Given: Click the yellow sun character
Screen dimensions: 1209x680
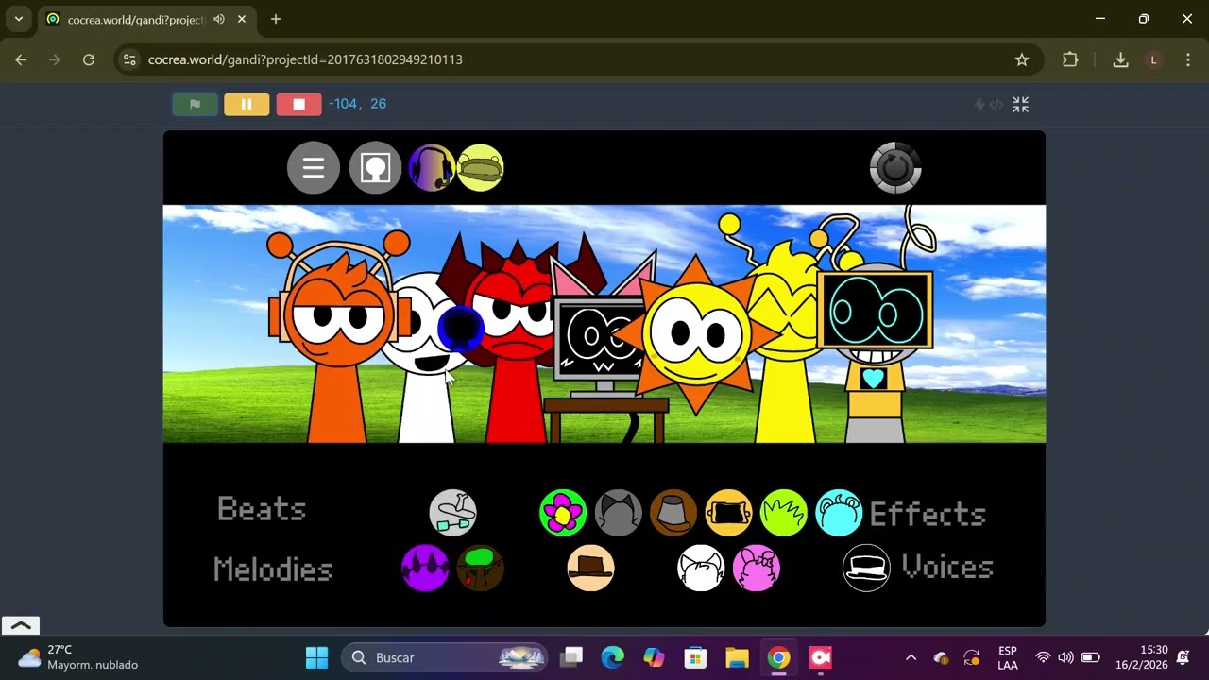Looking at the screenshot, I should [x=697, y=335].
